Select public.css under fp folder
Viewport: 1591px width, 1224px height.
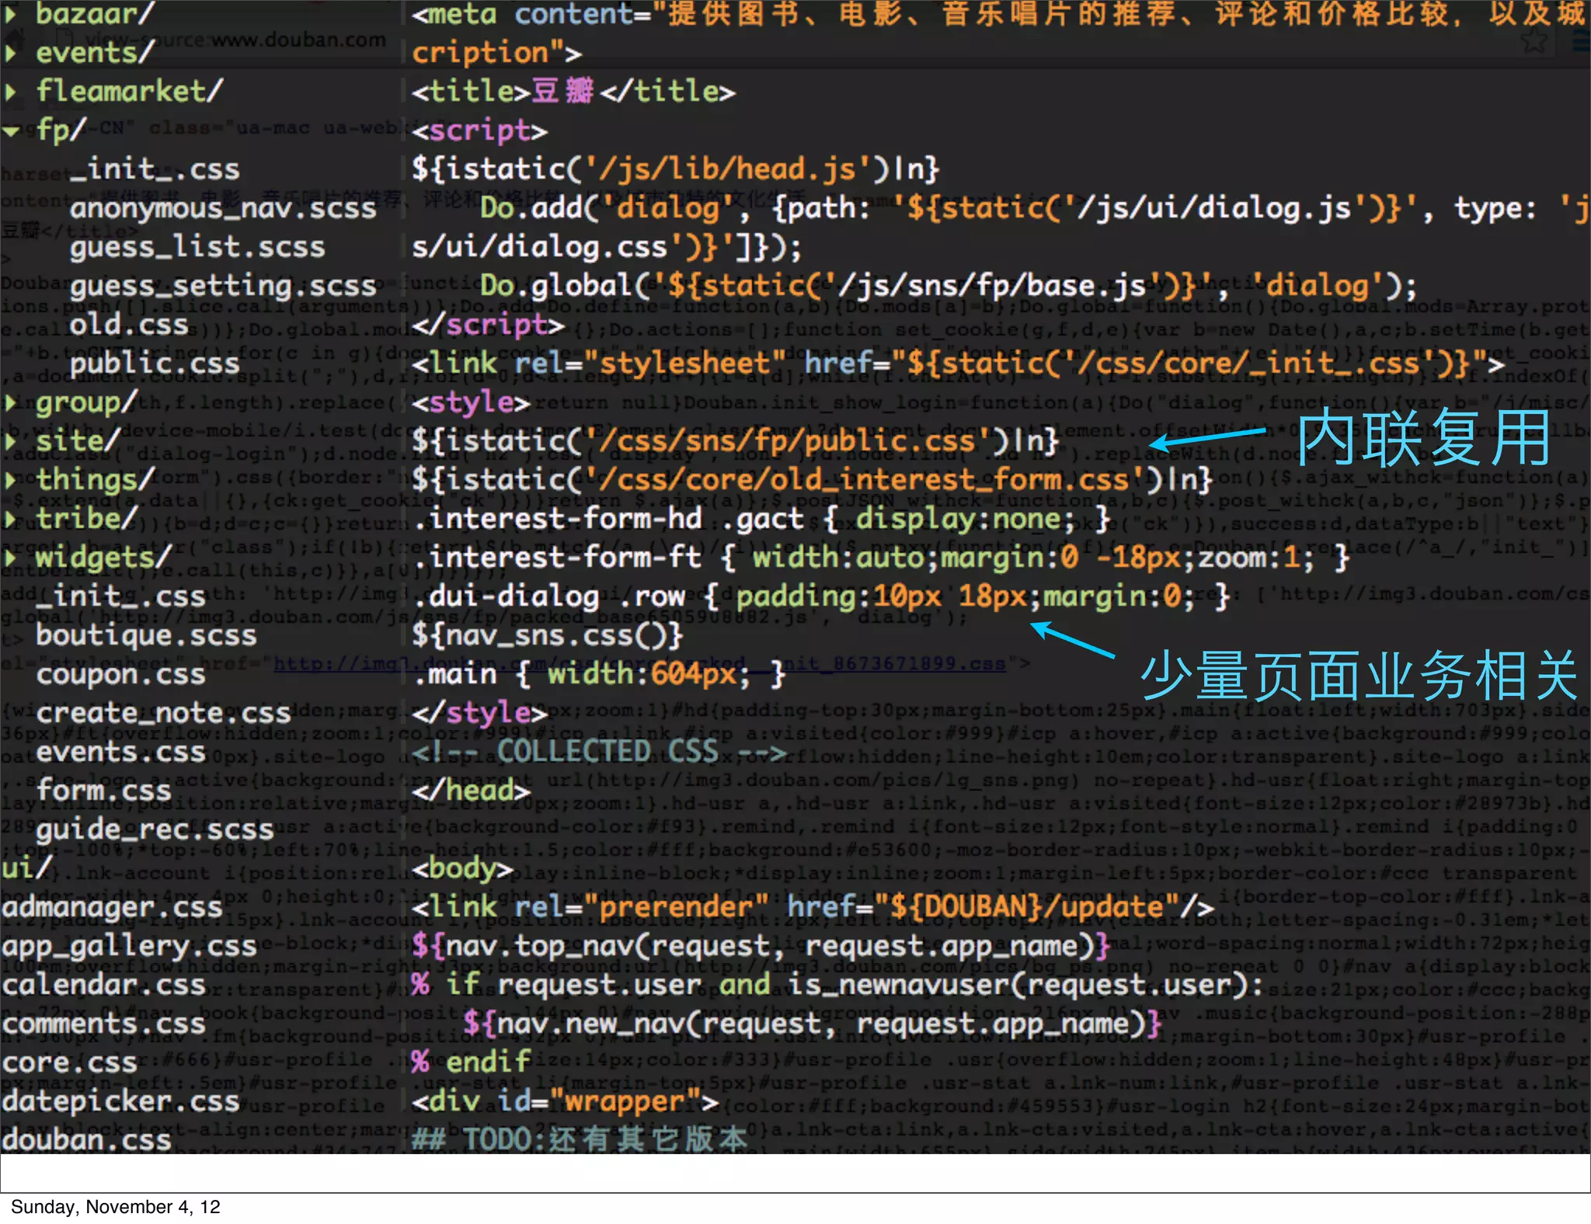154,363
